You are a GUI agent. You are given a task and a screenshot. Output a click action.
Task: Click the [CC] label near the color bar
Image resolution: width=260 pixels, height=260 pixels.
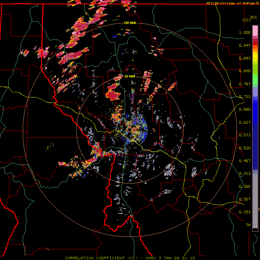coord(247,20)
